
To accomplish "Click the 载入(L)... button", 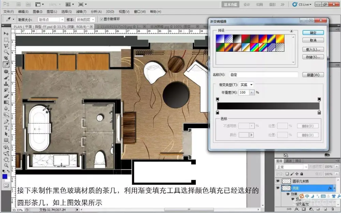I will click(313, 49).
